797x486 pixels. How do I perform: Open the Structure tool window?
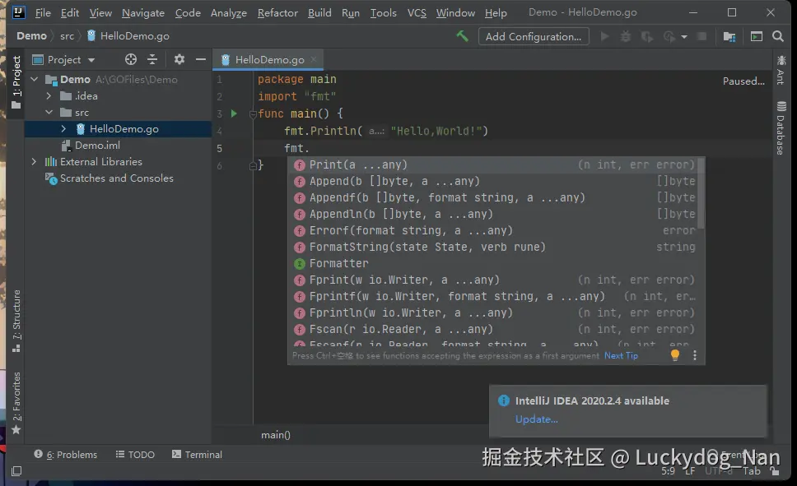pos(16,321)
